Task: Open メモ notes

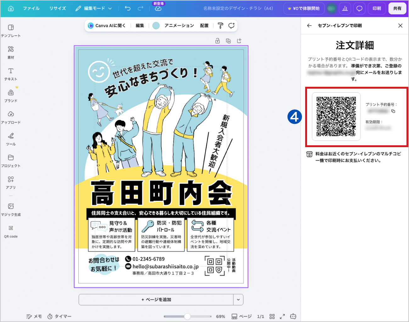Action: (34, 316)
